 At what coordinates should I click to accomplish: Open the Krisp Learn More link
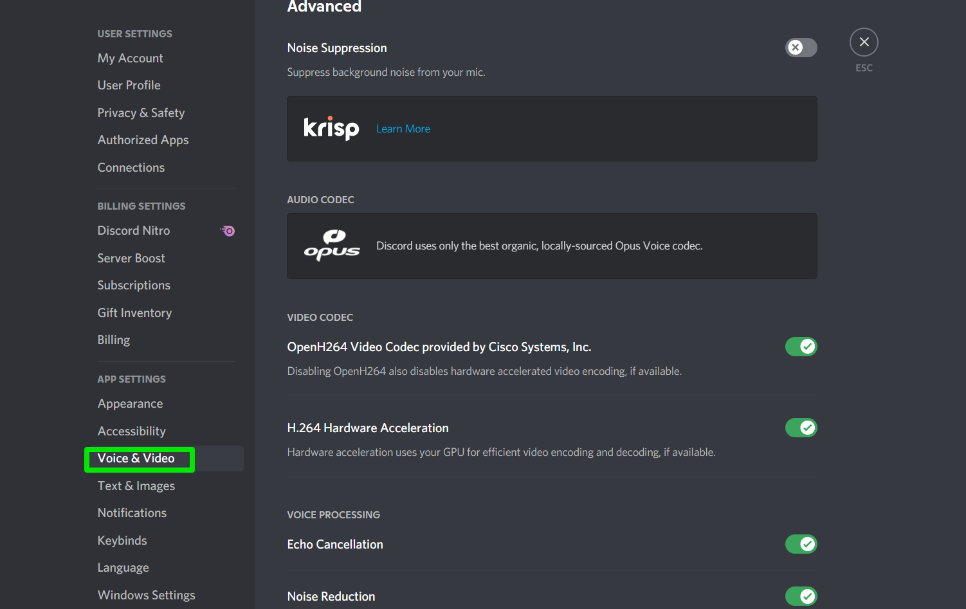pos(403,129)
